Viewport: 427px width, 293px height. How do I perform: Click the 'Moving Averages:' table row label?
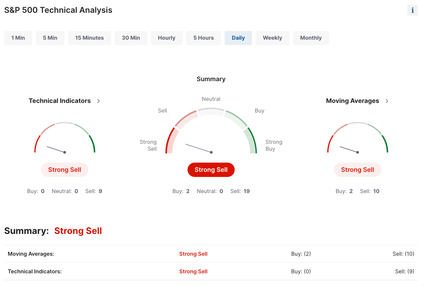click(31, 254)
